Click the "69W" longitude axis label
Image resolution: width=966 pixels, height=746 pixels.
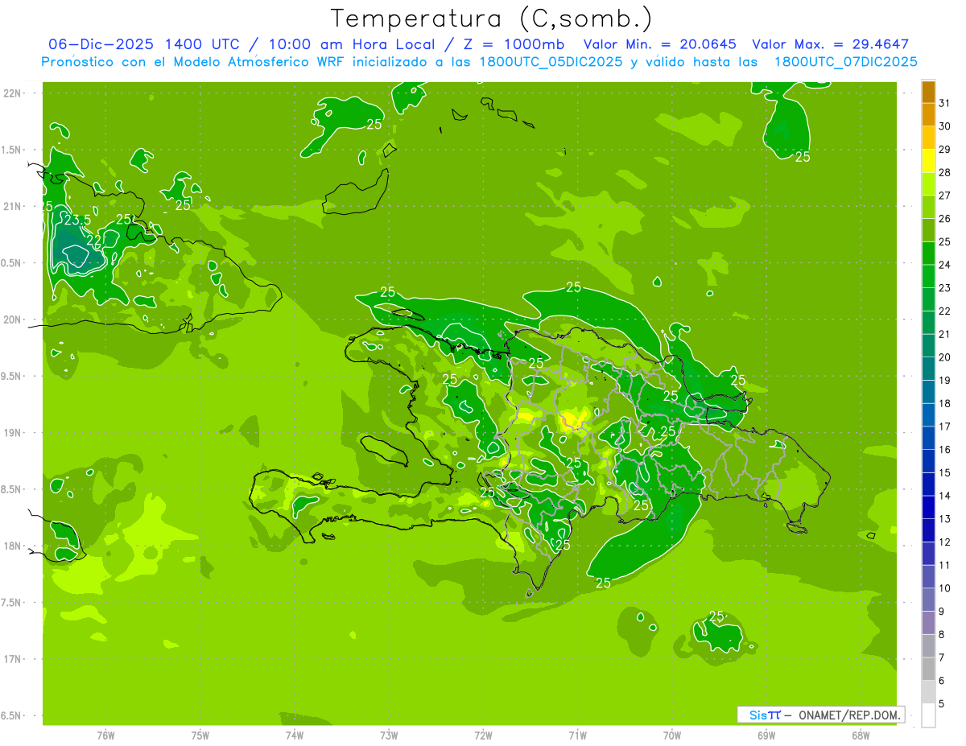coord(766,735)
